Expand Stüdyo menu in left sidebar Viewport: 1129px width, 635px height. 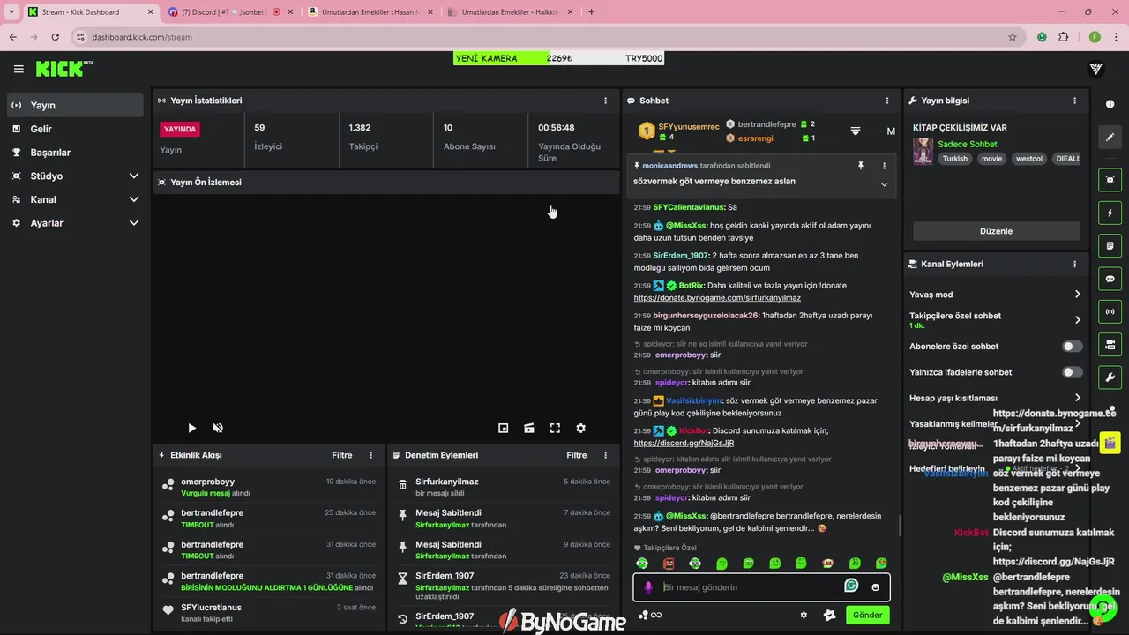click(x=134, y=176)
